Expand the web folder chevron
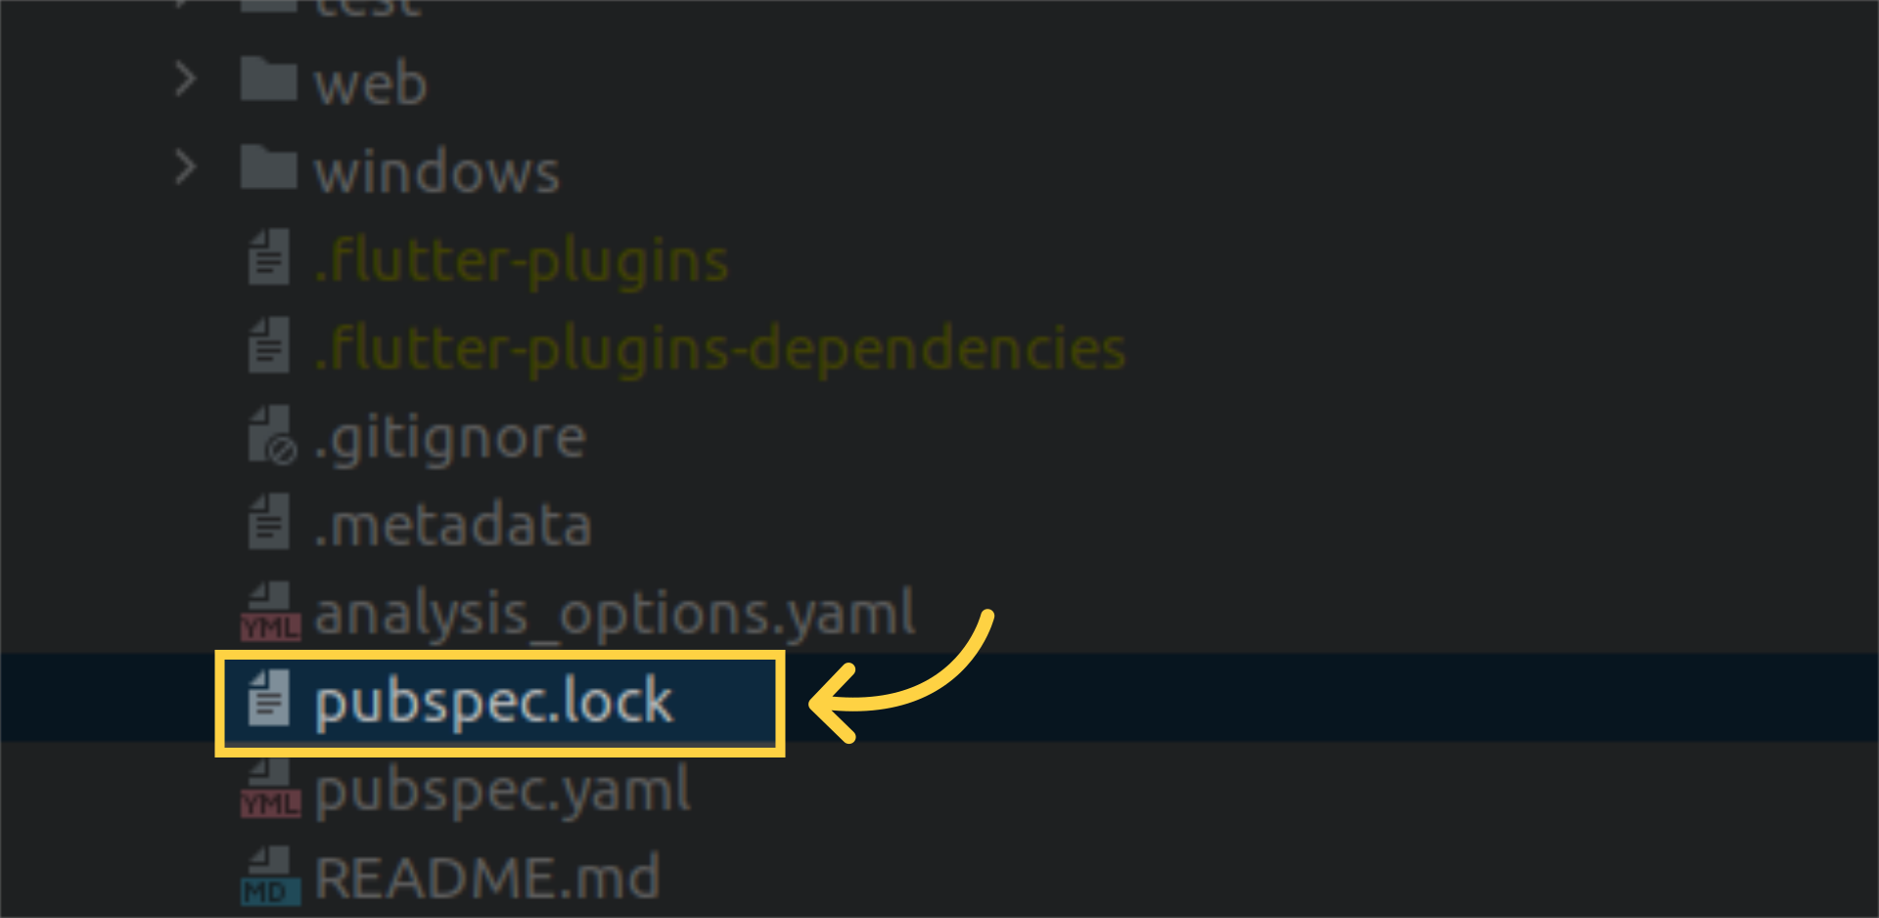Screen dimensions: 1879x918 point(185,79)
